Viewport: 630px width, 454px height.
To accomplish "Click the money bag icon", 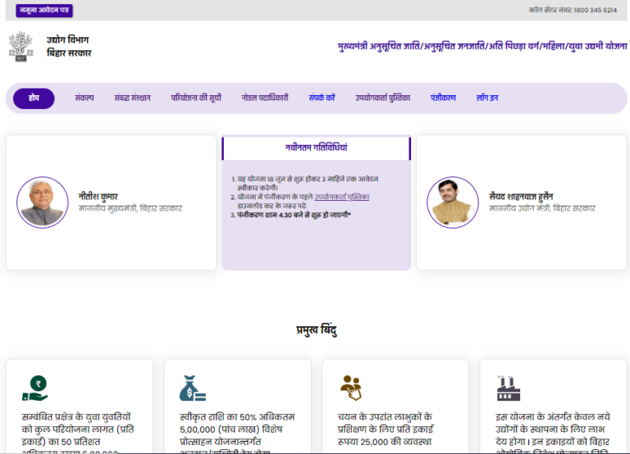I will point(193,387).
